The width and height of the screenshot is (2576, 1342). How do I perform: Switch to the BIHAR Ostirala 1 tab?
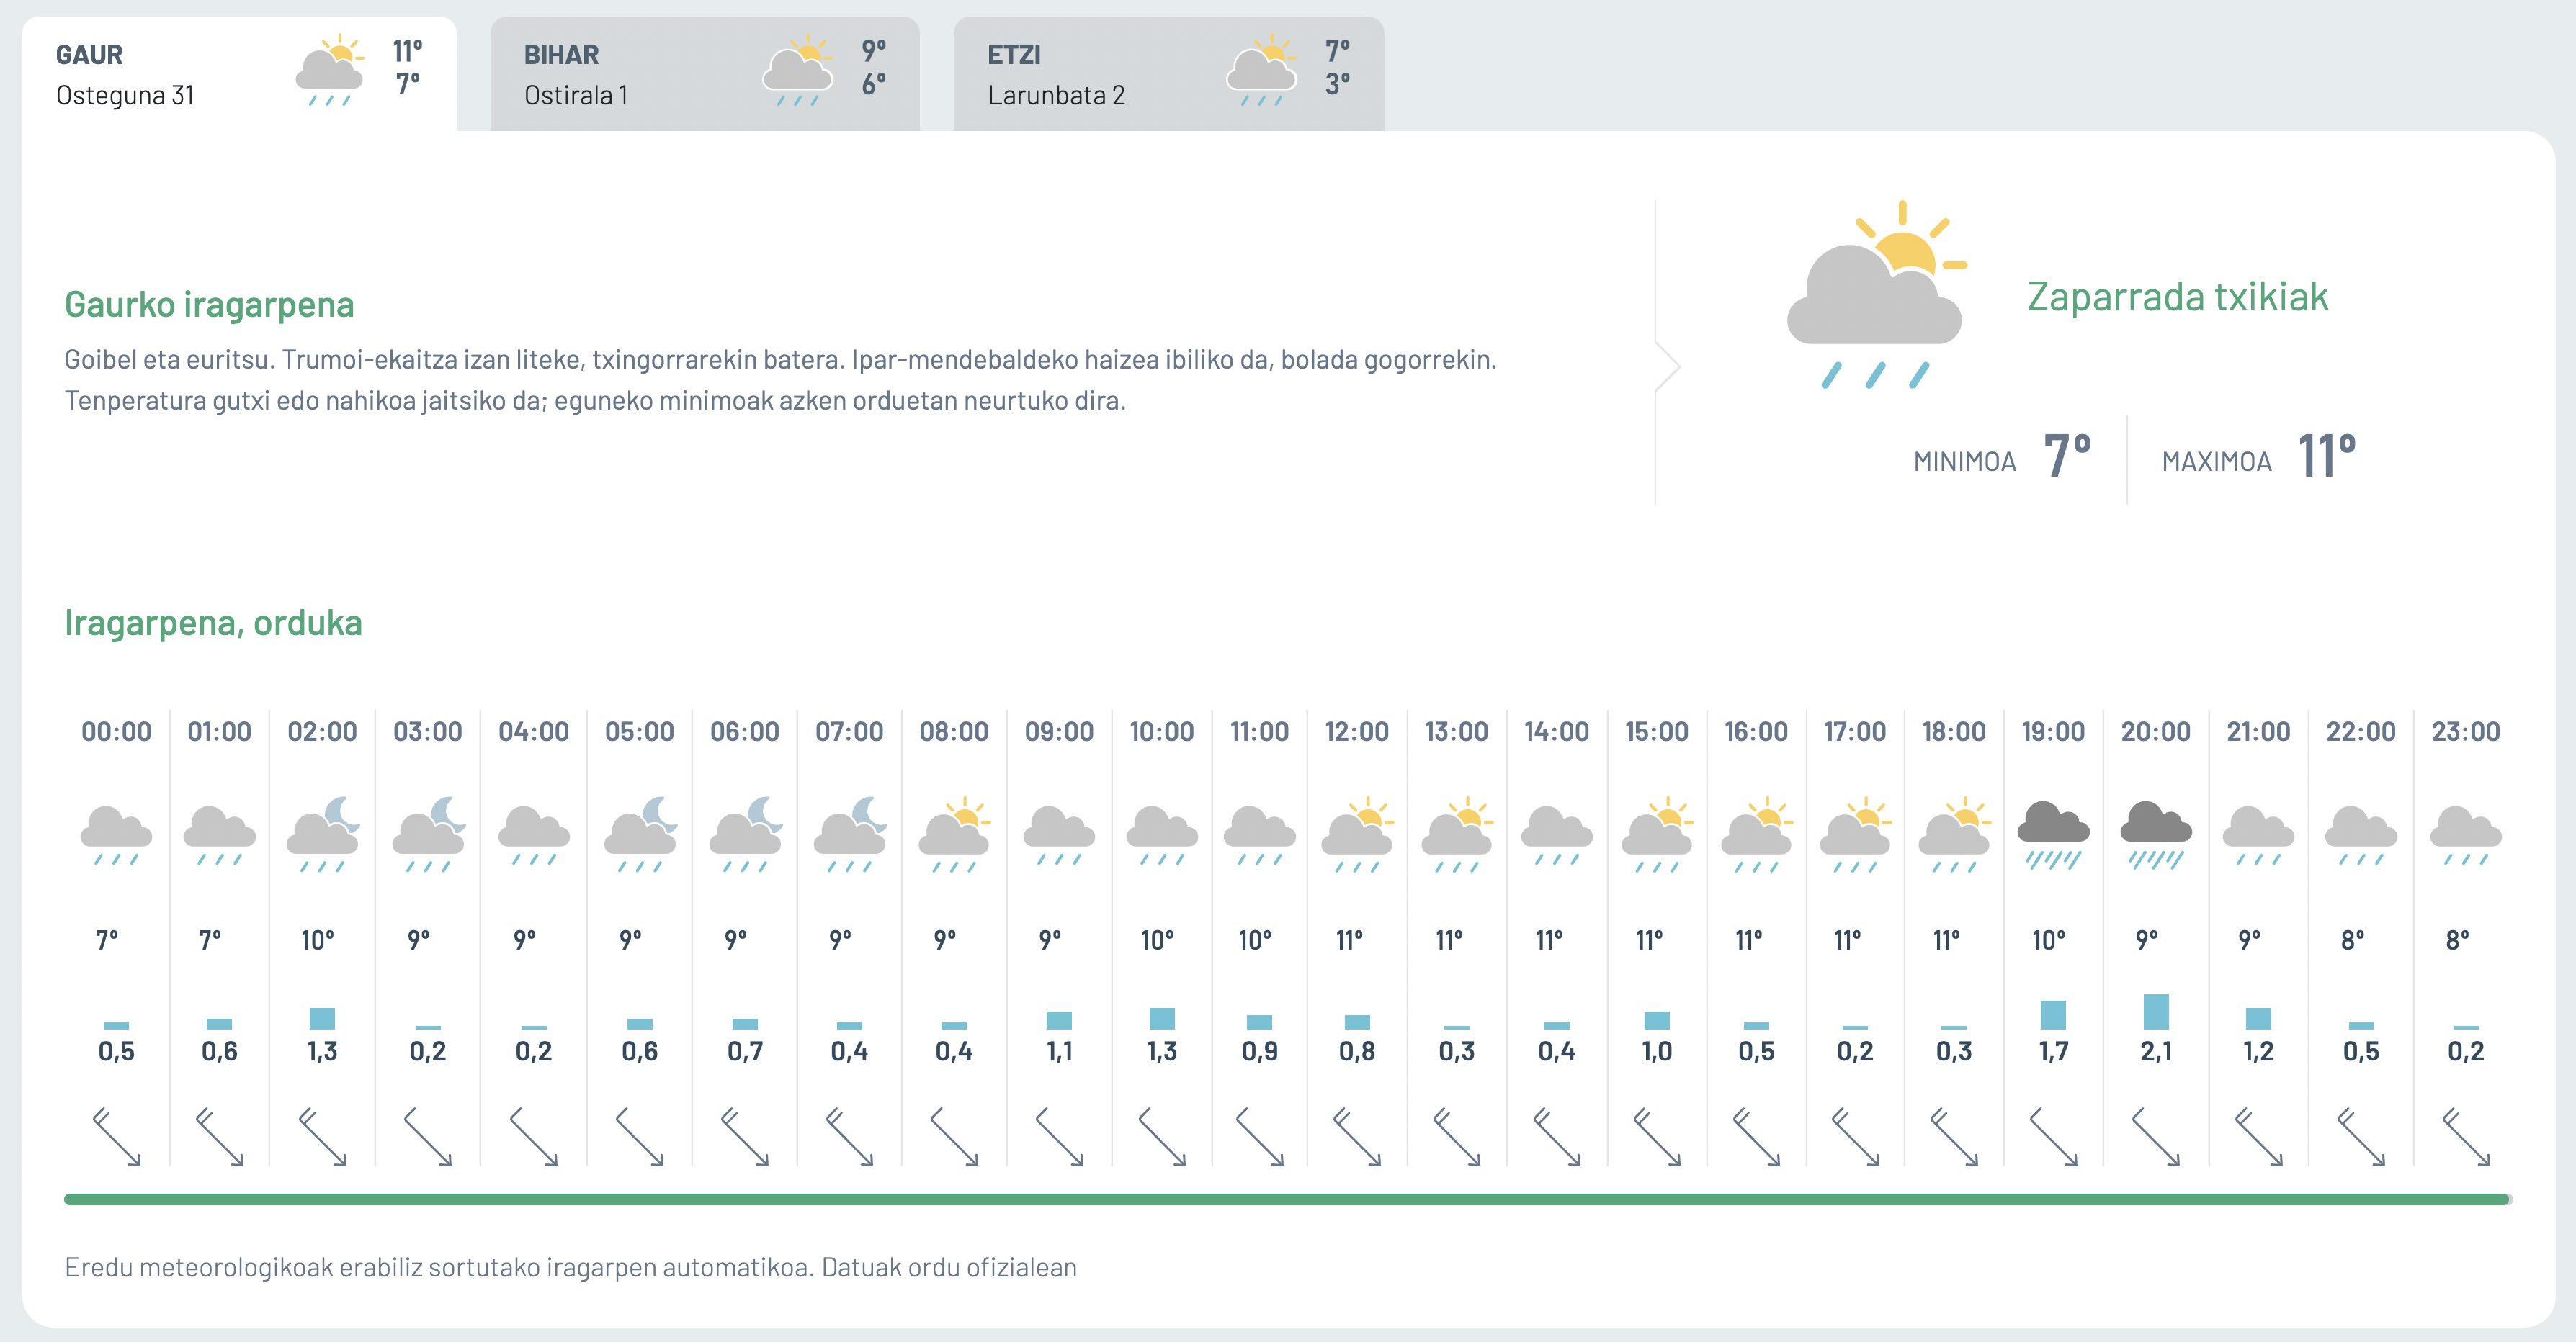pyautogui.click(x=704, y=74)
